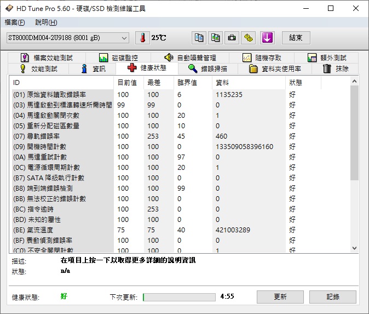Image resolution: width=369 pixels, height=314 pixels.
Task: Click the green 好 health status text
Action: [64, 296]
